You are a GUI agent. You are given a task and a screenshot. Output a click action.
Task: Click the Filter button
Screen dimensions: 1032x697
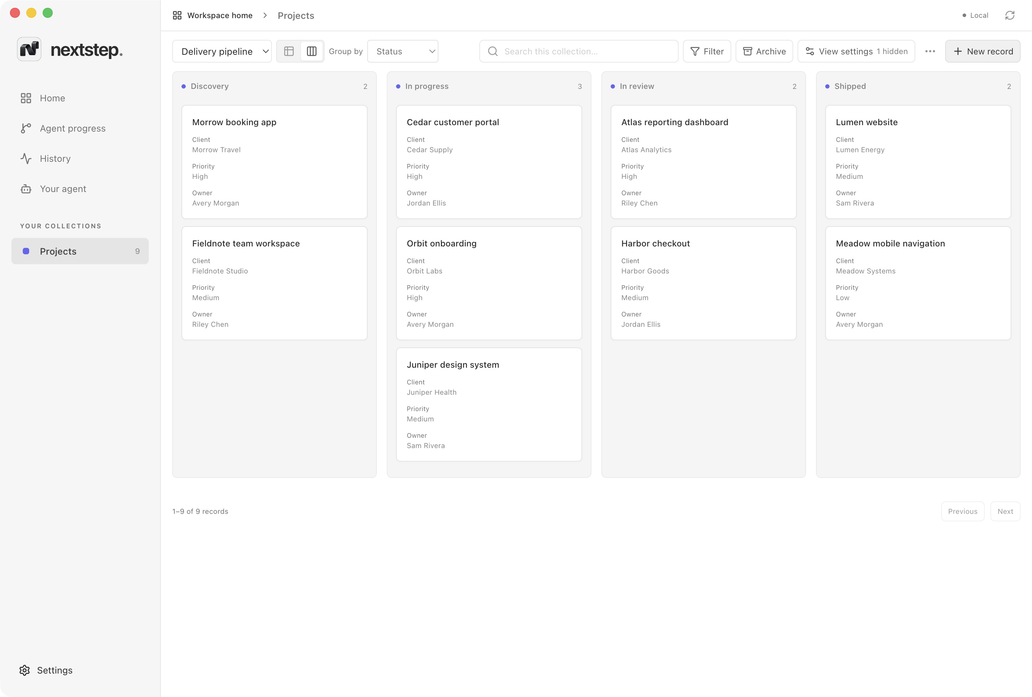click(707, 52)
